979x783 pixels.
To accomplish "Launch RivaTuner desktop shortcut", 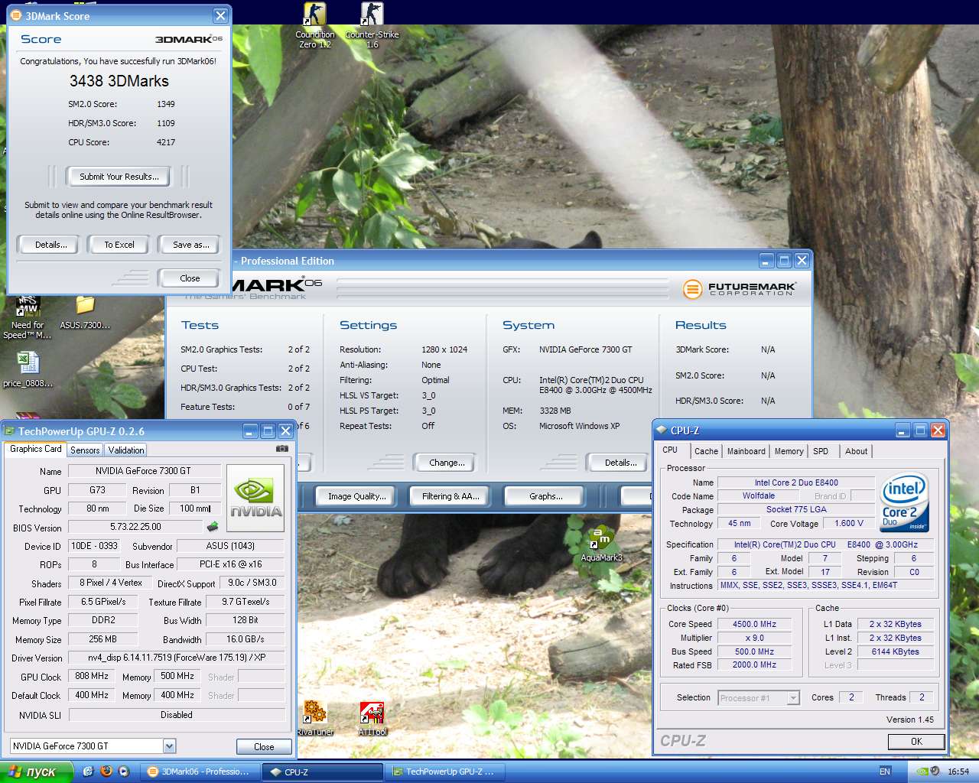I will click(314, 718).
